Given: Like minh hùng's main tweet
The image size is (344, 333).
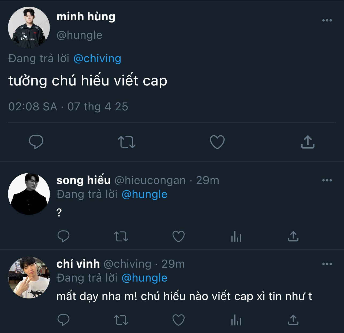Looking at the screenshot, I should tap(217, 142).
